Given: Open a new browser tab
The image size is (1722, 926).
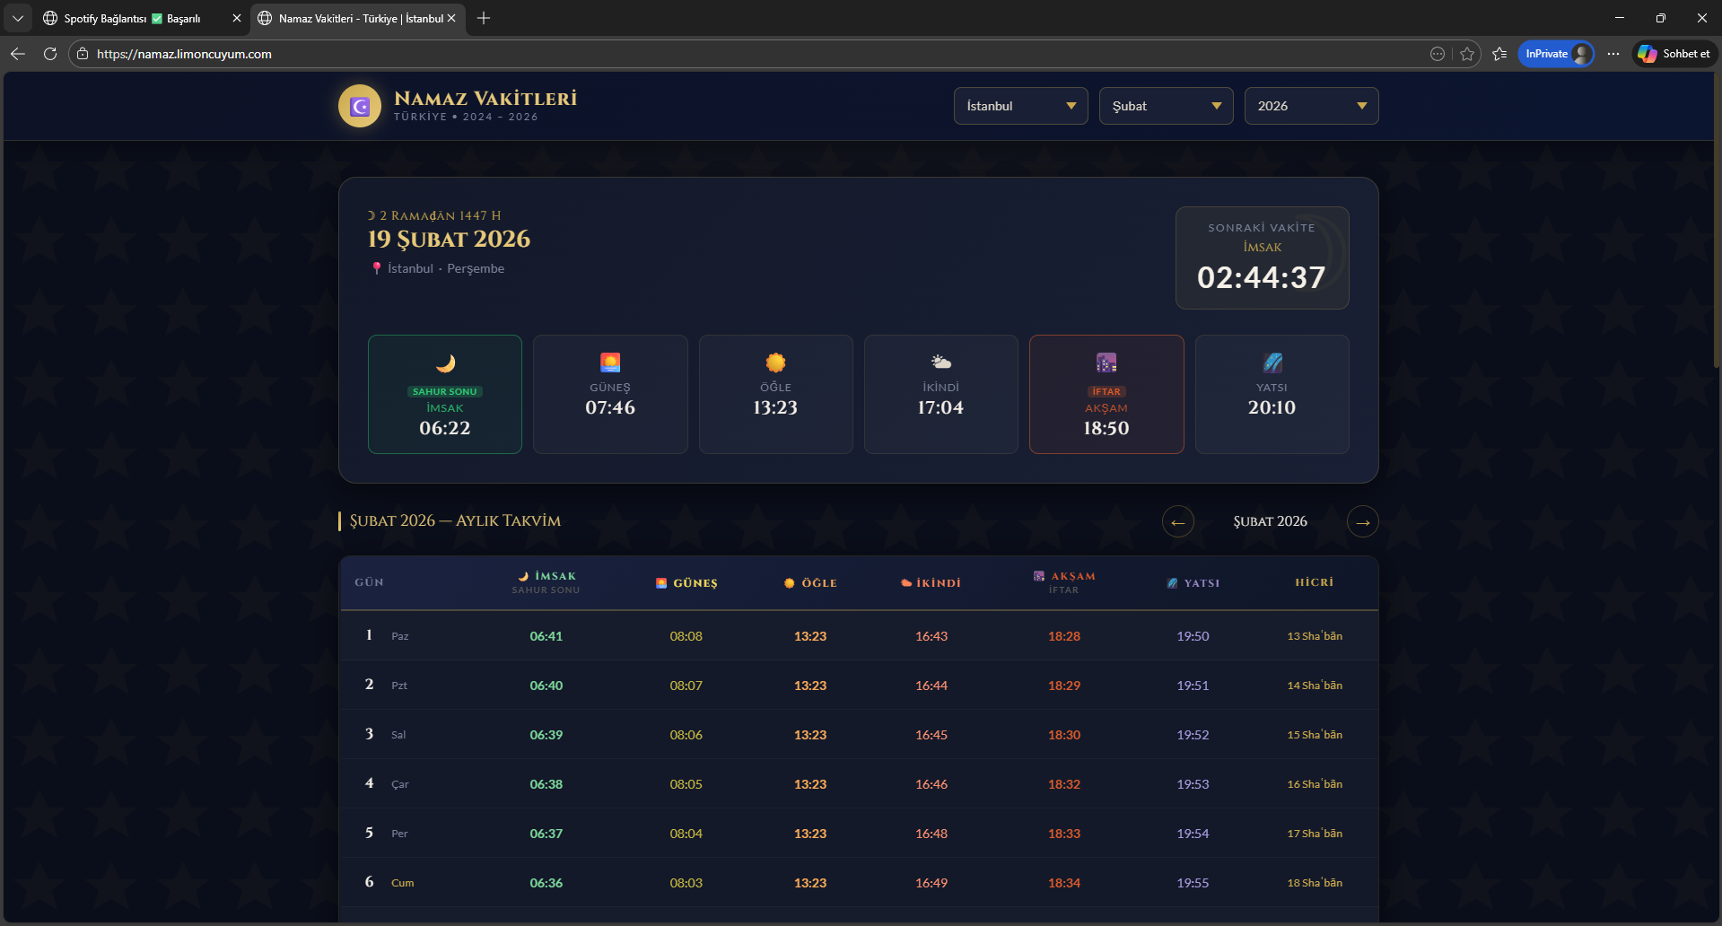Looking at the screenshot, I should 484,18.
